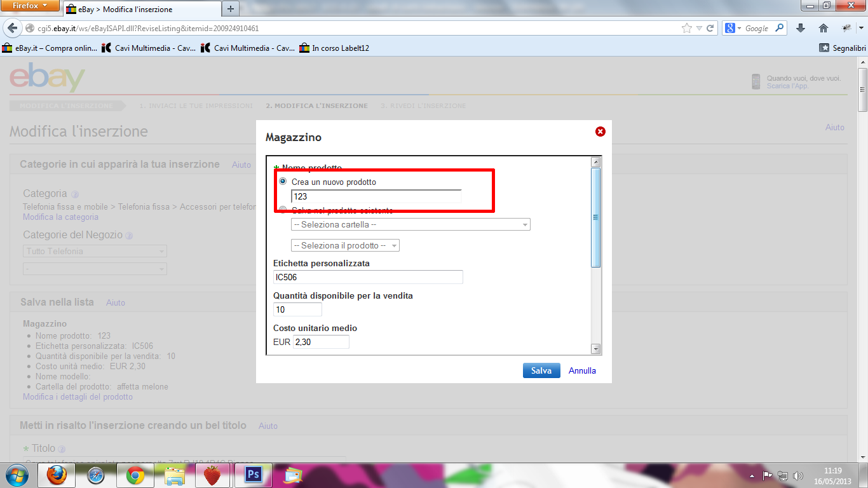
Task: Open the volume speaker icon in tray
Action: coord(799,475)
